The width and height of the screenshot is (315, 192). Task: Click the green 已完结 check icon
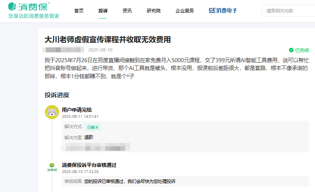coord(291,50)
